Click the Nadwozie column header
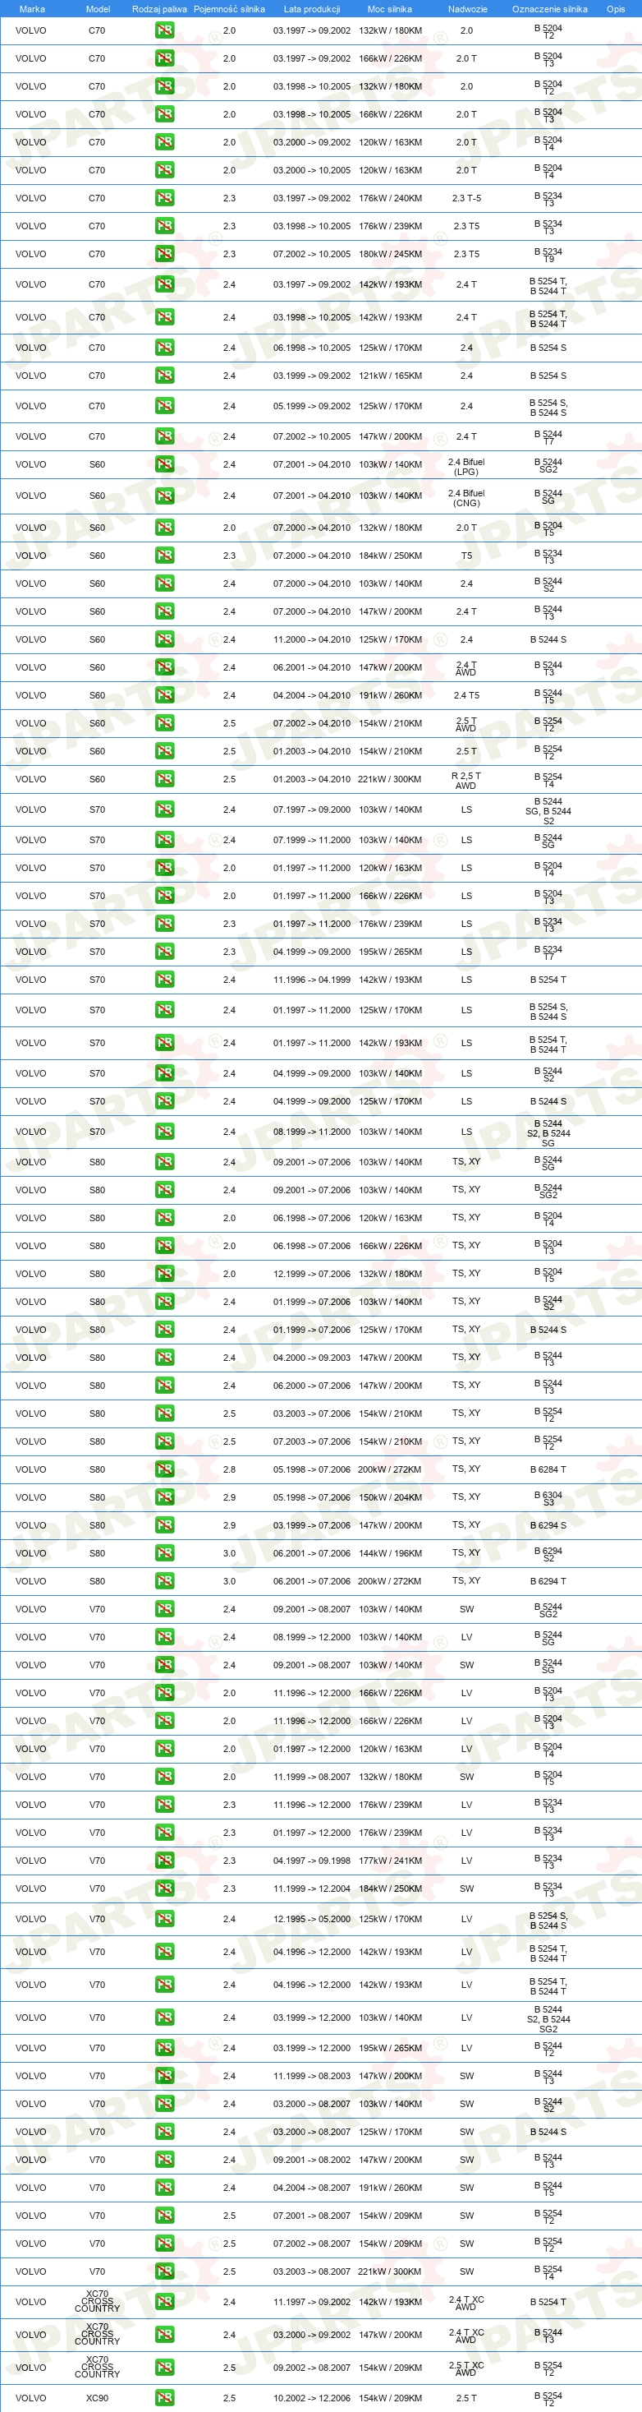The height and width of the screenshot is (2412, 642). coord(467,8)
